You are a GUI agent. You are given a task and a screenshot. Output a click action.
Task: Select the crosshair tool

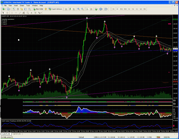point(7,13)
